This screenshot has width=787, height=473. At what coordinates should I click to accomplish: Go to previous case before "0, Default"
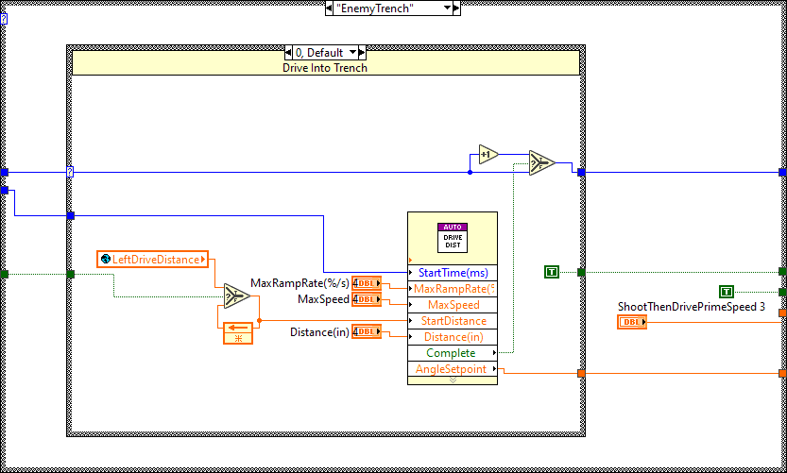pos(290,53)
